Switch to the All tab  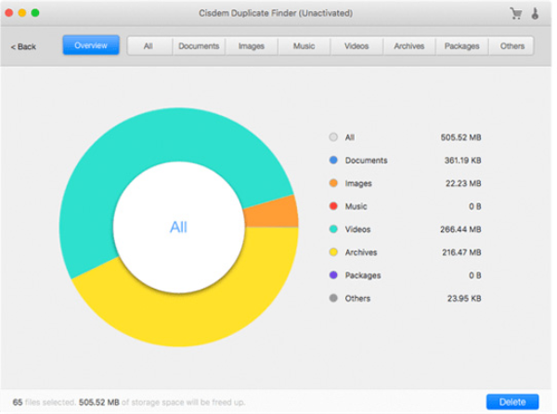[149, 45]
